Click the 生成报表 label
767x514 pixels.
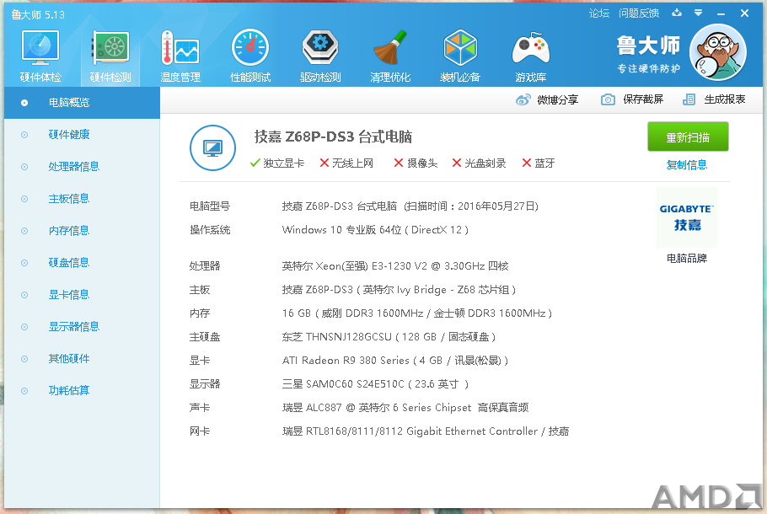coord(725,99)
